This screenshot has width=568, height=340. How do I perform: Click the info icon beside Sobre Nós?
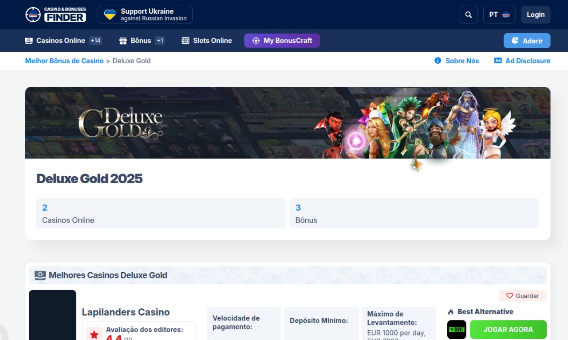pos(438,61)
